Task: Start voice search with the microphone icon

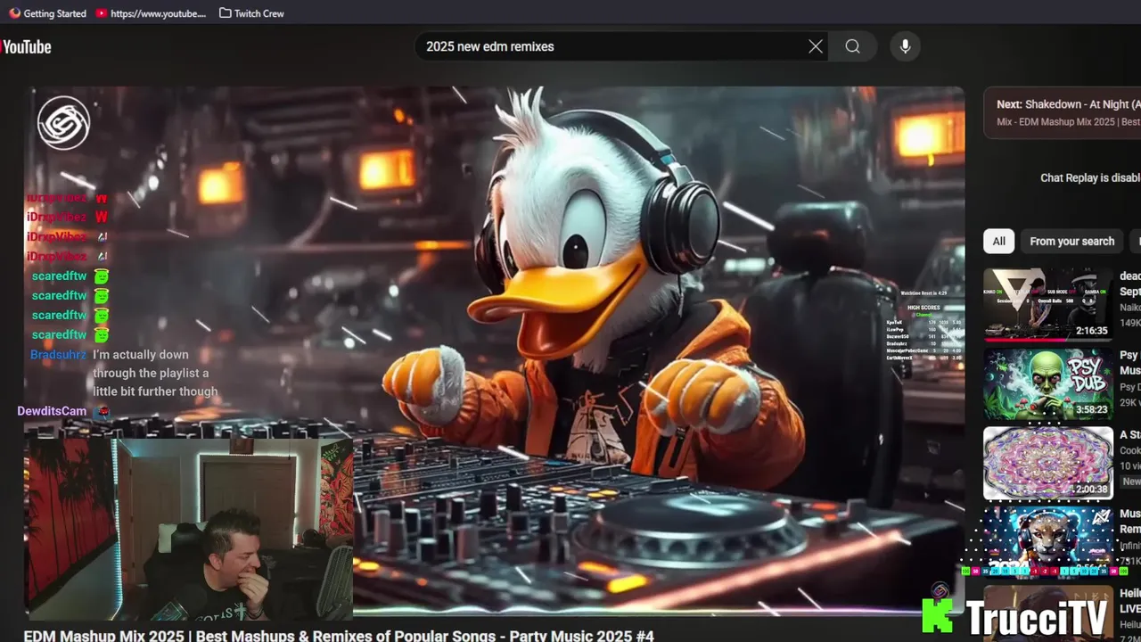Action: [x=905, y=46]
